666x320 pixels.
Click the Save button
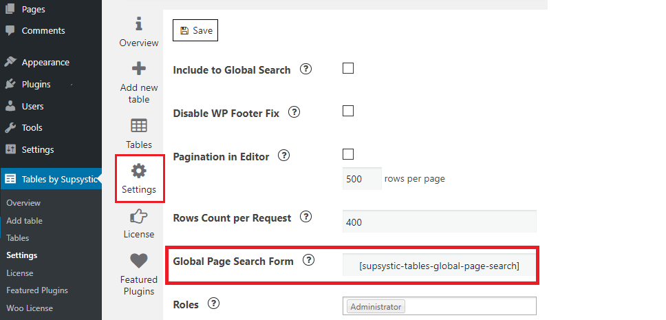click(x=195, y=30)
